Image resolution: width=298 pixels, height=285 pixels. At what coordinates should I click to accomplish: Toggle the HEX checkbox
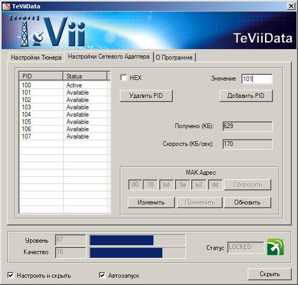pyautogui.click(x=124, y=77)
